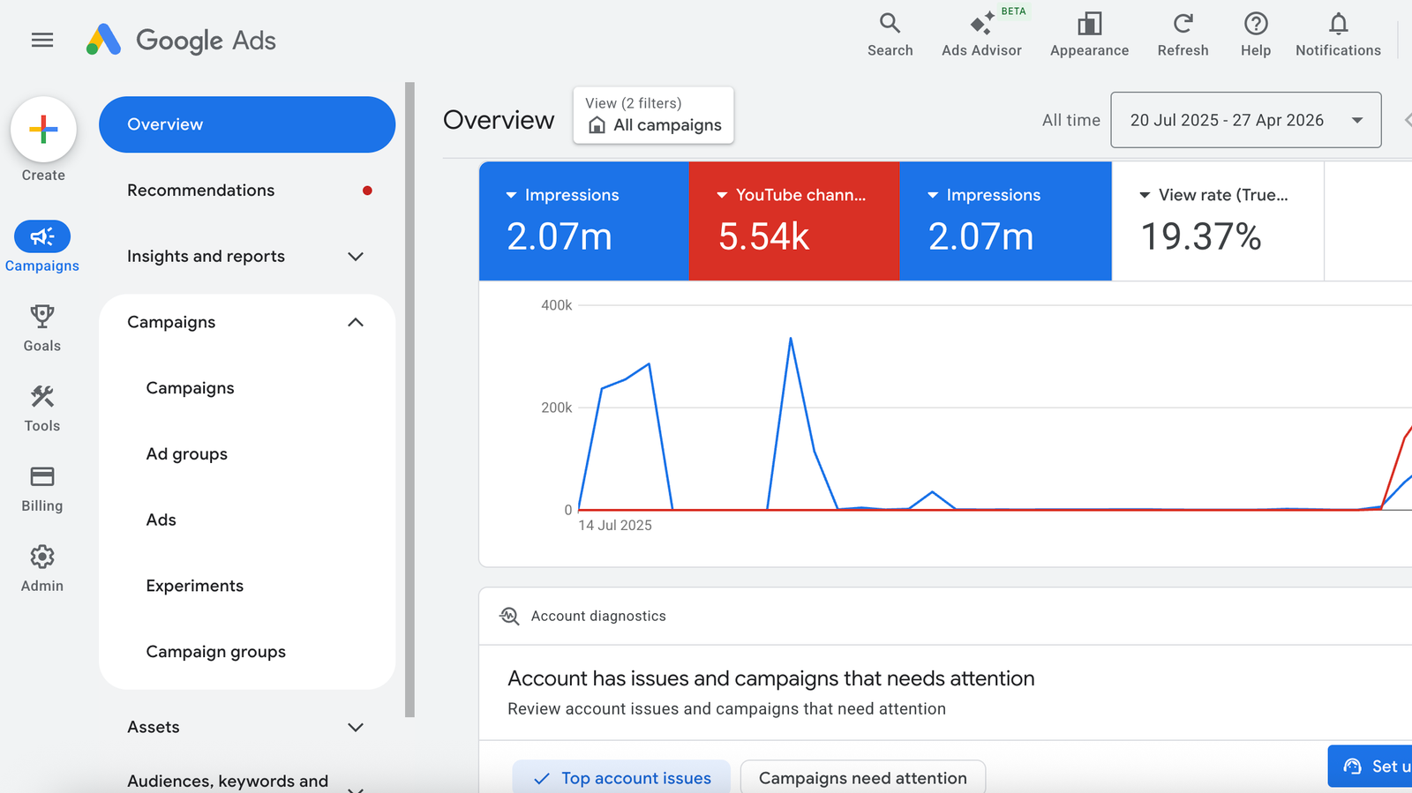Click the Account diagnostics heading
Viewport: 1412px width, 793px height.
click(x=598, y=616)
